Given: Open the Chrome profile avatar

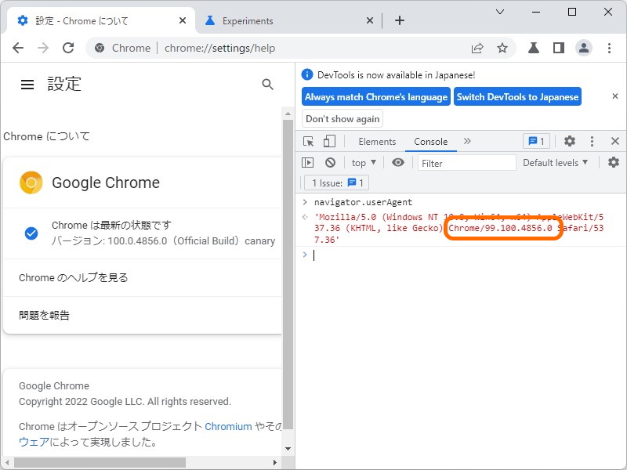Looking at the screenshot, I should pos(584,48).
